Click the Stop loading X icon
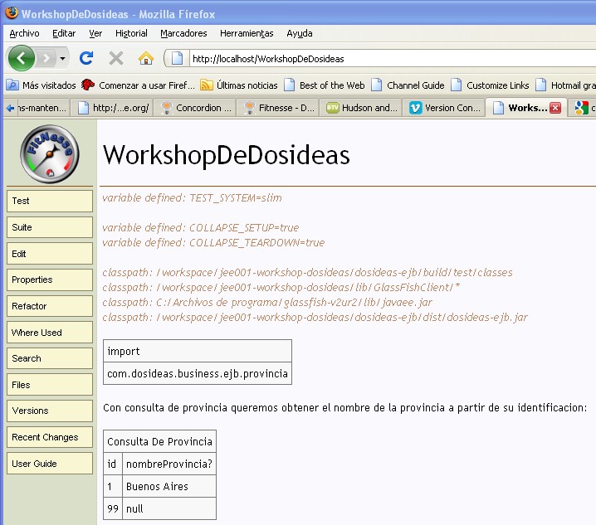Viewport: 596px width, 525px height. tap(116, 58)
